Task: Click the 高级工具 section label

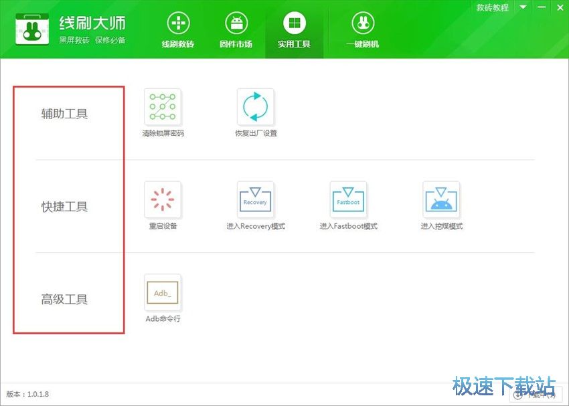Action: (64, 300)
